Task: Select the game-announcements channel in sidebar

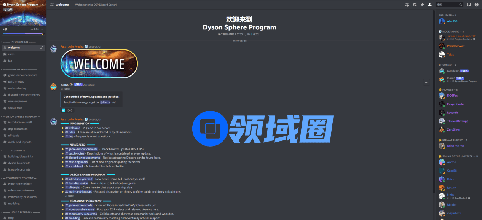Action: pos(22,75)
